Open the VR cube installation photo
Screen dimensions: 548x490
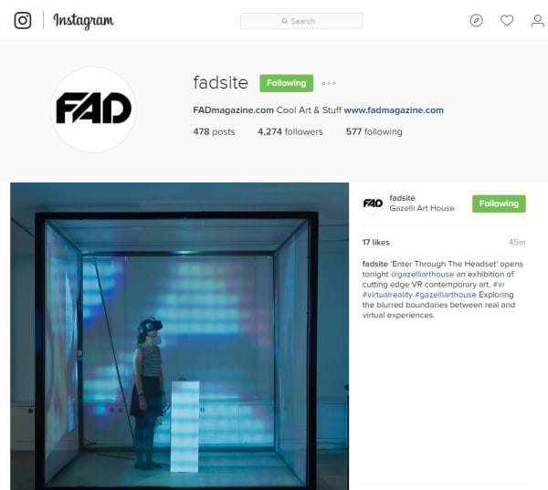tap(179, 336)
